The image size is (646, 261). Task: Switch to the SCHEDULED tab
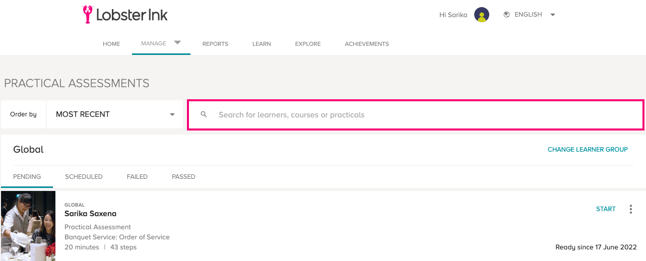pos(84,177)
